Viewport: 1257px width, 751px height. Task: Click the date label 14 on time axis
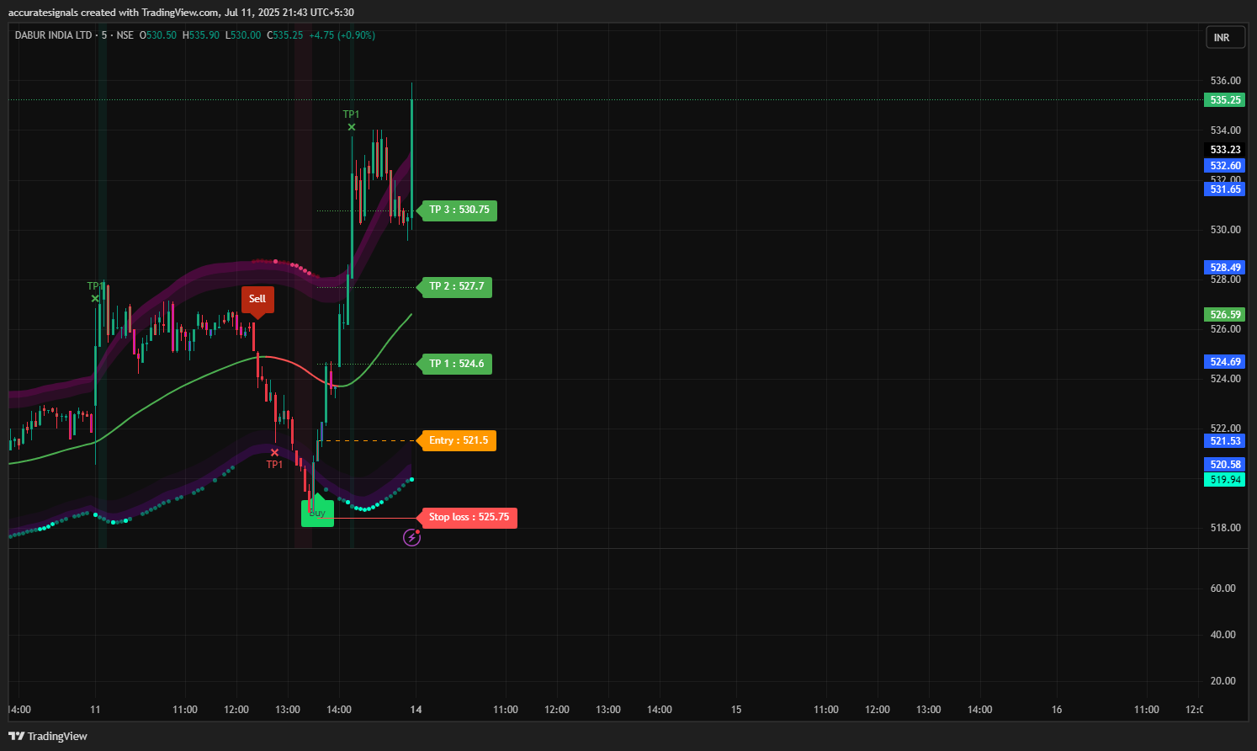coord(416,710)
